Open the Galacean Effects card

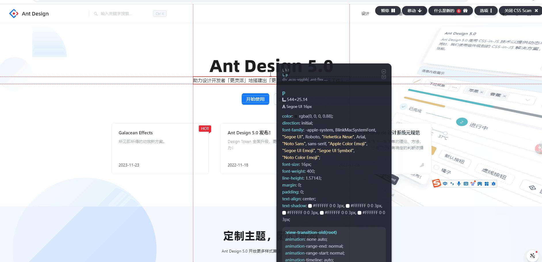point(160,149)
